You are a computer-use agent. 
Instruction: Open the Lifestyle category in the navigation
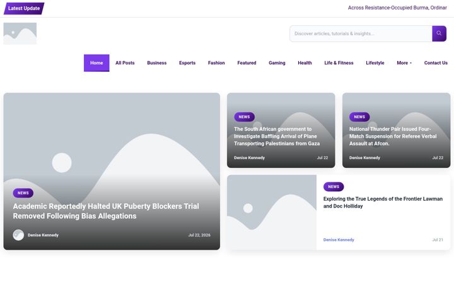click(375, 63)
